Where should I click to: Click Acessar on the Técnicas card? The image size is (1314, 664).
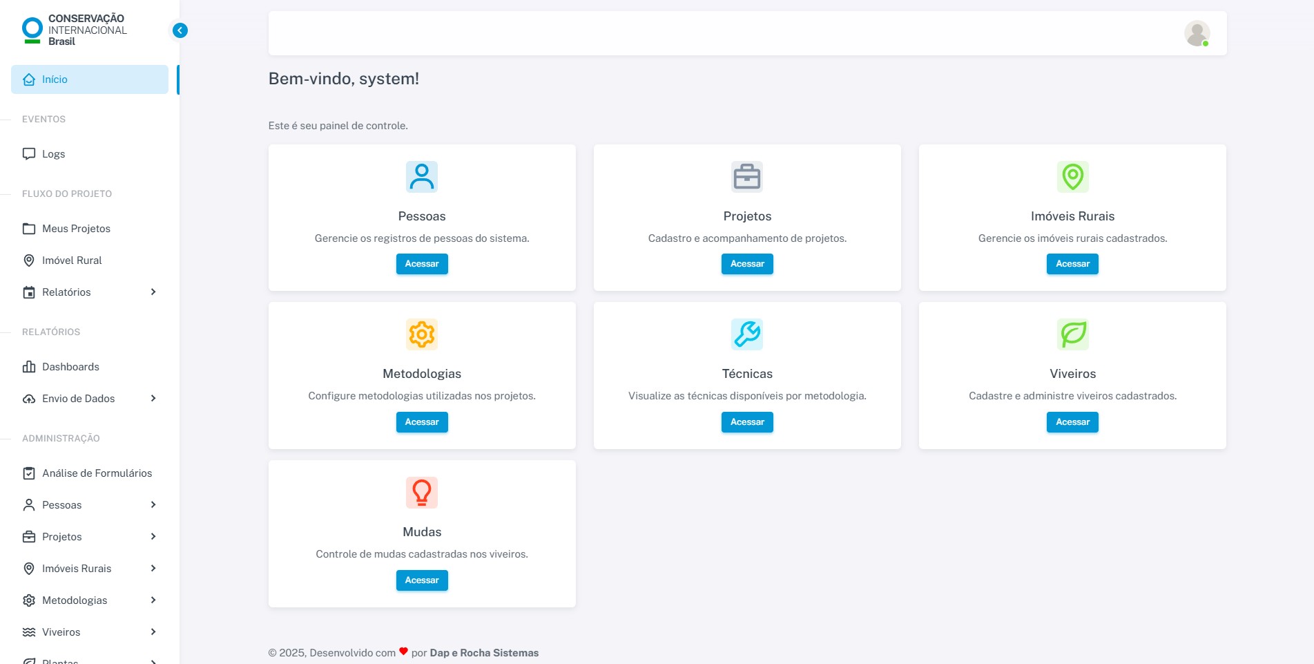[747, 422]
